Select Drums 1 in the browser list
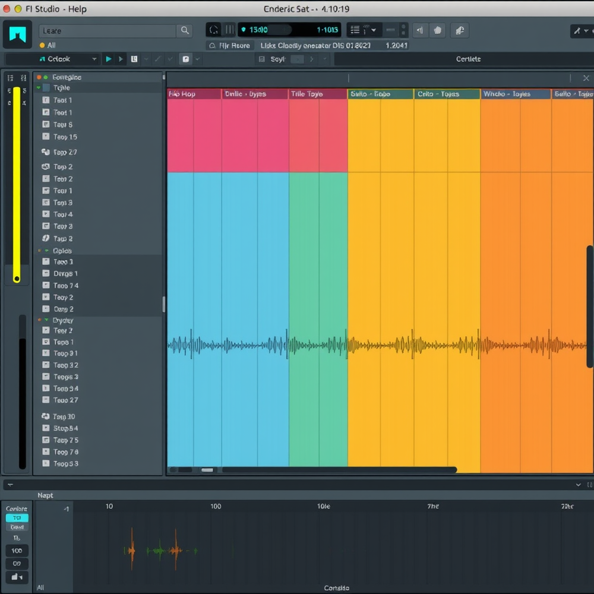Screen dimensions: 594x594 click(x=65, y=273)
